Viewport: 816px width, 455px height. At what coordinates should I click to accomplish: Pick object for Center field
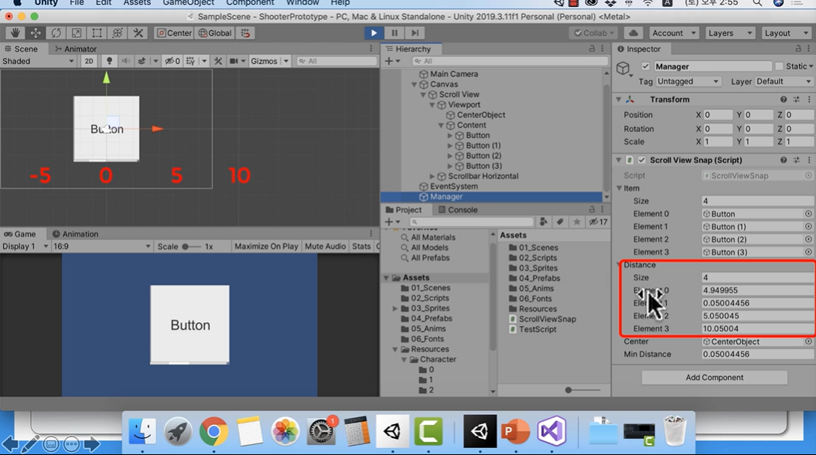[808, 341]
